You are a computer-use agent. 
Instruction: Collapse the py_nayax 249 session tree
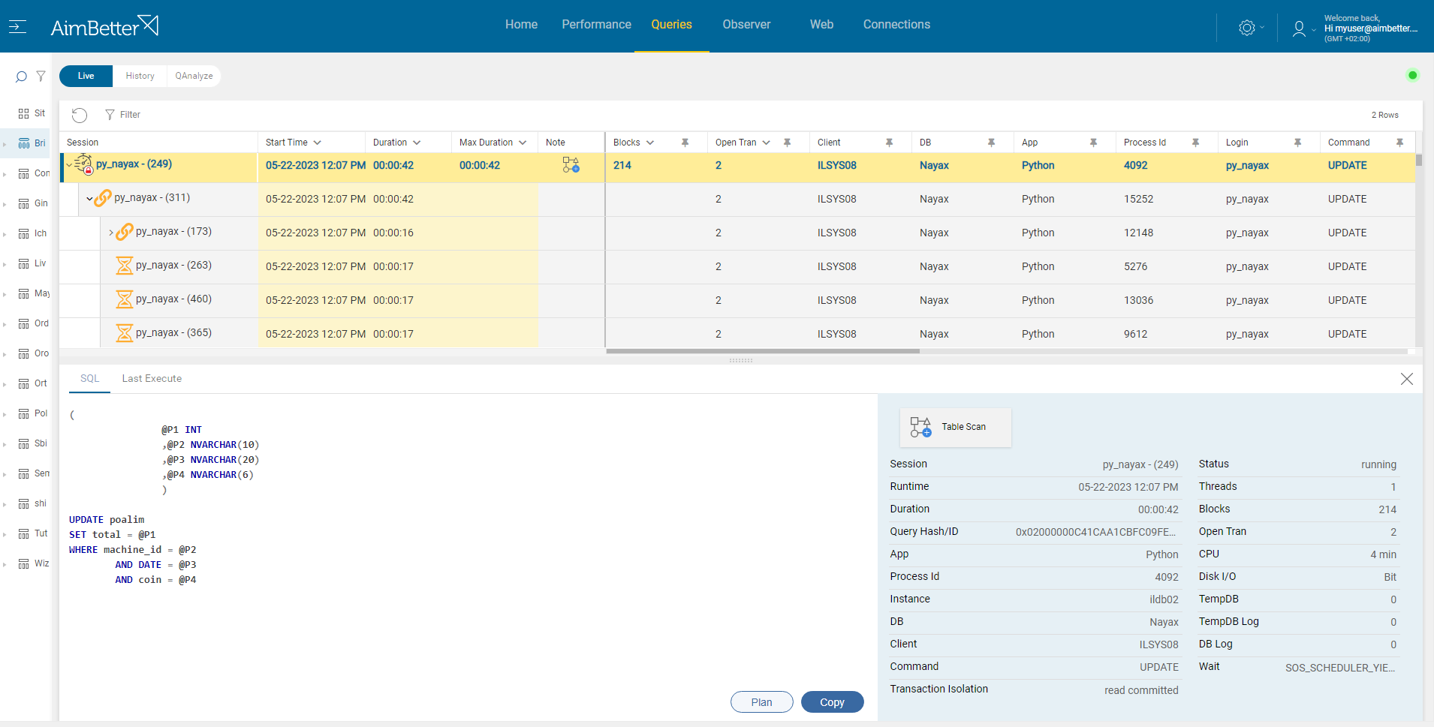(69, 165)
